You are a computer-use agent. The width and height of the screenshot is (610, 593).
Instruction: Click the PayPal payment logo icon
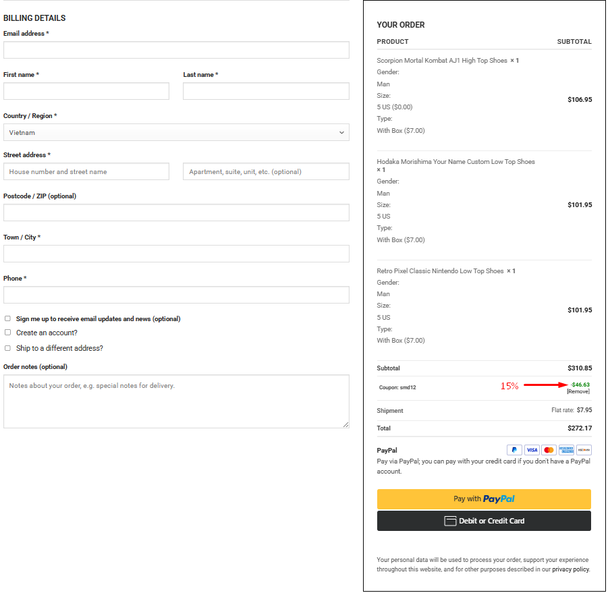tap(514, 450)
